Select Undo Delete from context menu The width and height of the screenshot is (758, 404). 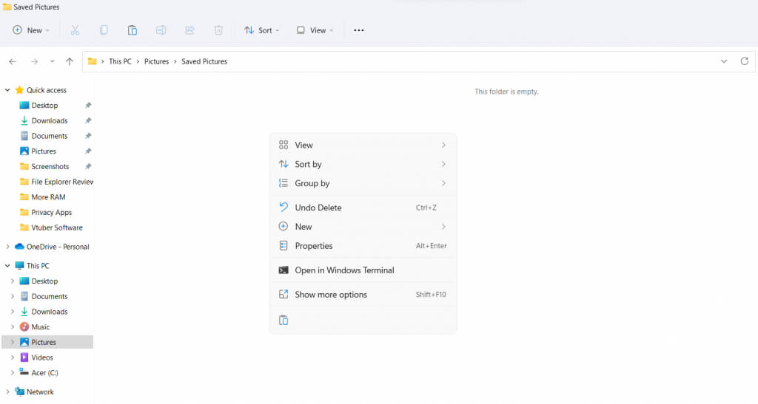318,208
